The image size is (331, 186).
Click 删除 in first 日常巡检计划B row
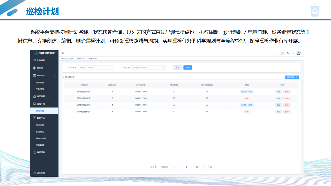(x=287, y=98)
